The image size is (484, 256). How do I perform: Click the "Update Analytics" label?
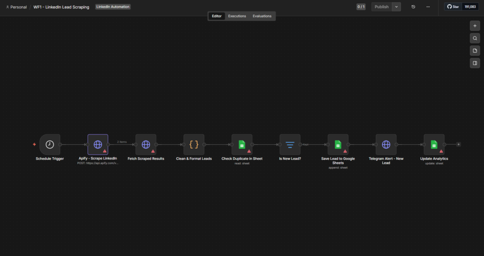(434, 159)
